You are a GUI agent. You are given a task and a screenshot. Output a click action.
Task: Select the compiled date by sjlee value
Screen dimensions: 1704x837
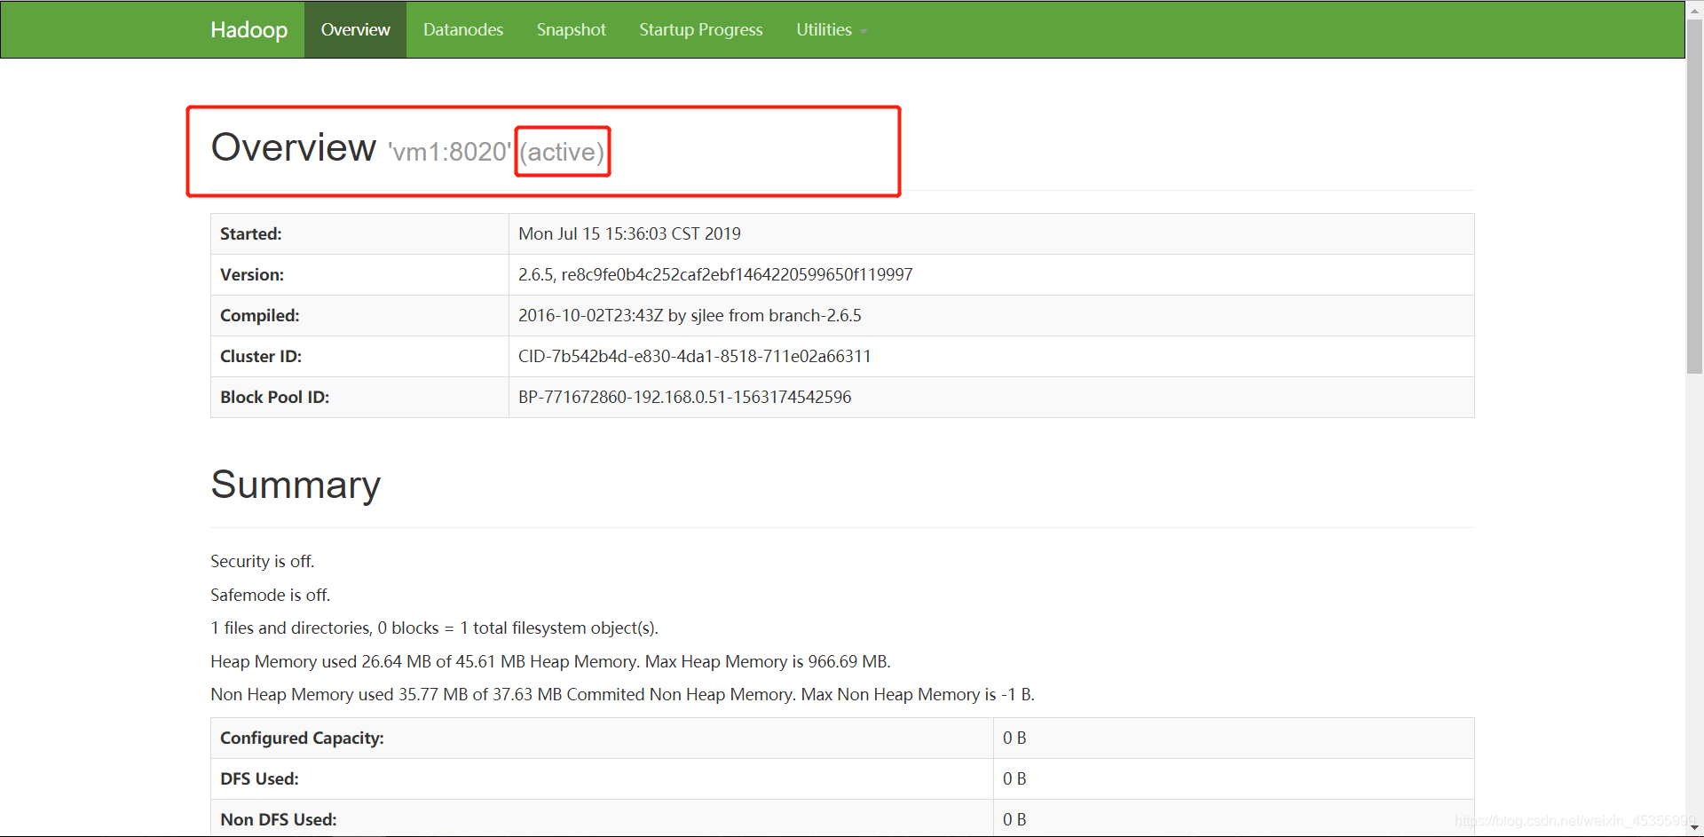(x=690, y=315)
